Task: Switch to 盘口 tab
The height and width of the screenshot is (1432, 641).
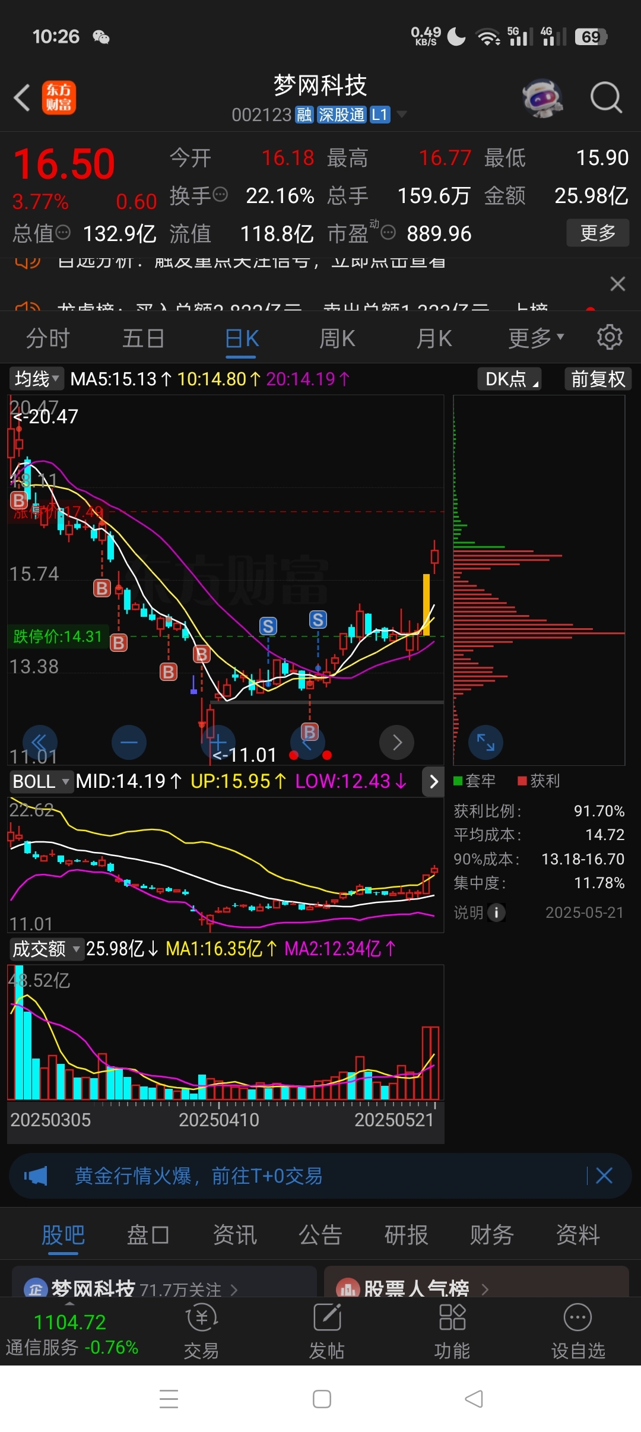Action: point(148,1235)
